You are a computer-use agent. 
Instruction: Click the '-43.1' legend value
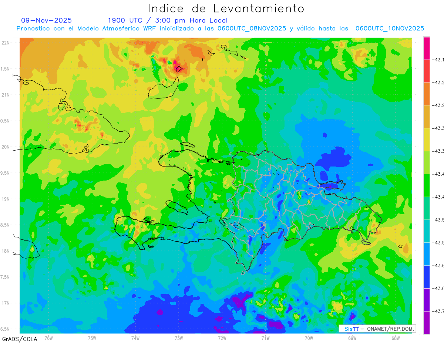pyautogui.click(x=438, y=60)
